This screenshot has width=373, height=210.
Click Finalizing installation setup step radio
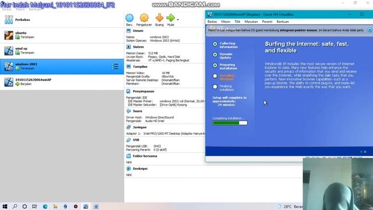click(215, 87)
